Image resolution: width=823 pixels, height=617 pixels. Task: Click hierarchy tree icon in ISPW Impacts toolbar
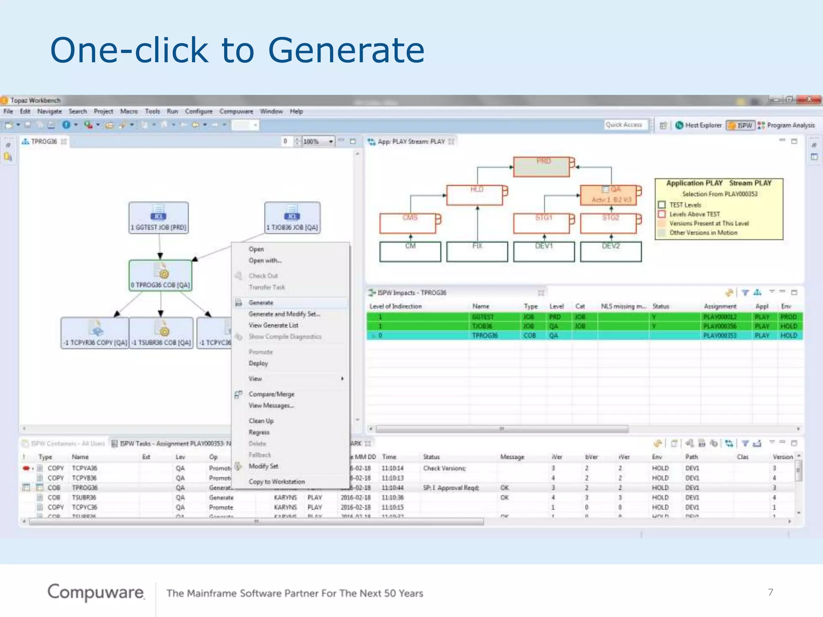757,292
